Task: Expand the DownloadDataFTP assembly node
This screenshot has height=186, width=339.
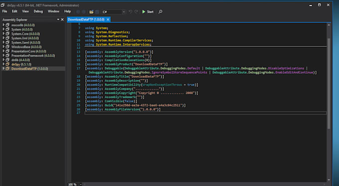Action: [3, 68]
